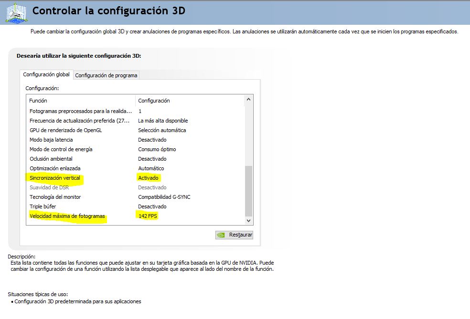Select the Frecuencia de actualización preferida row
The image size is (470, 319).
(x=136, y=121)
